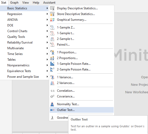Click the Normality Test icon

point(52,104)
